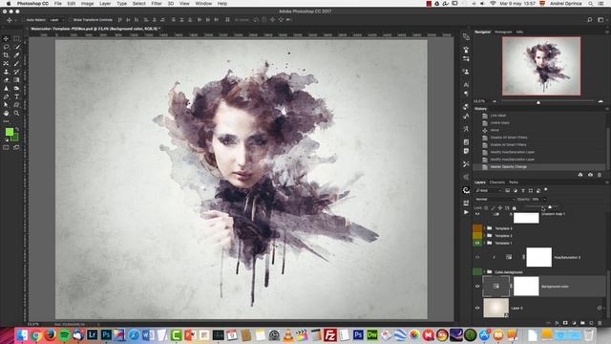This screenshot has width=611, height=344.
Task: Open the Normal blend mode dropdown
Action: (x=495, y=200)
